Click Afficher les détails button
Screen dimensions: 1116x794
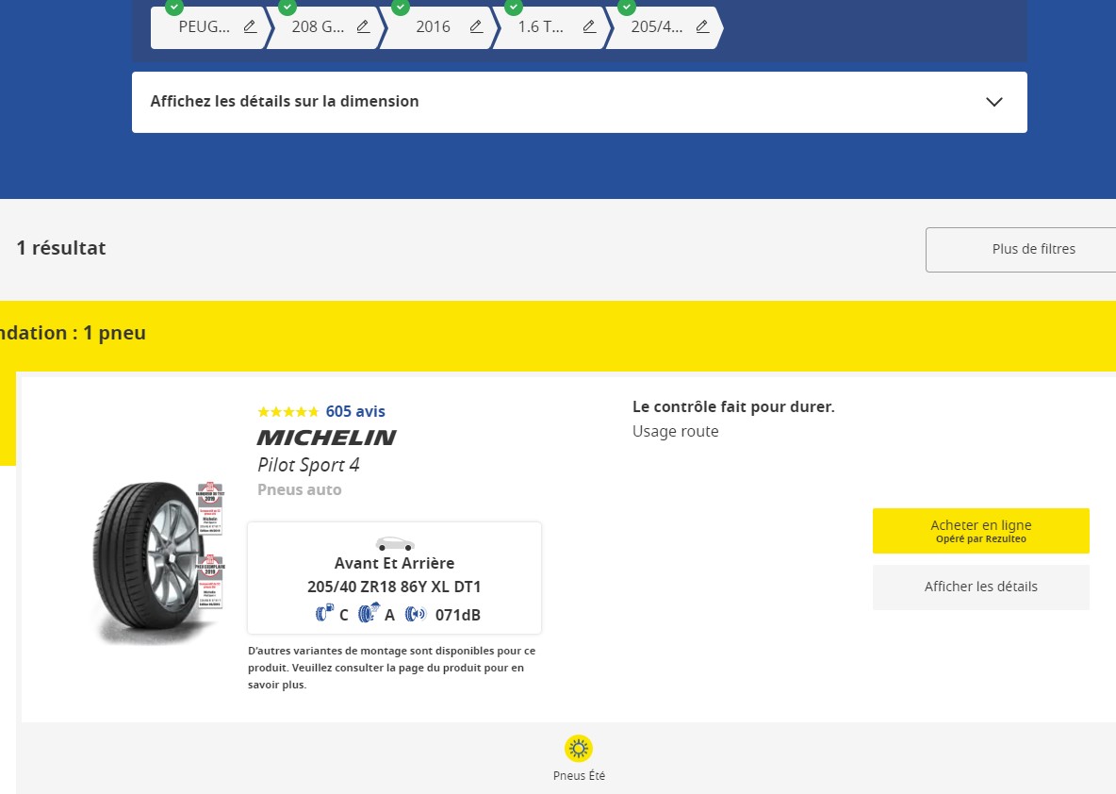pyautogui.click(x=980, y=587)
